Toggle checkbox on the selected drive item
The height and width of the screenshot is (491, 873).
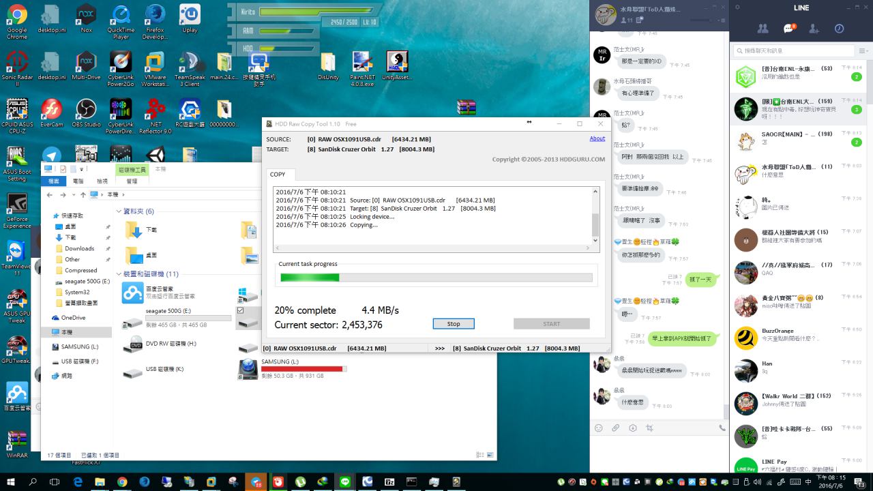[240, 310]
